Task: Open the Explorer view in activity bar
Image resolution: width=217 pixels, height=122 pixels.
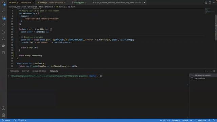Action: [x=3, y=4]
